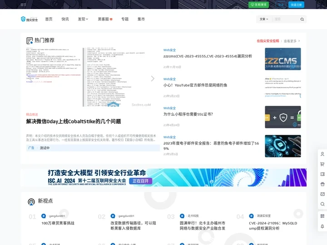
Task: Open the mail message icon in side toolbar
Action: 322,194
